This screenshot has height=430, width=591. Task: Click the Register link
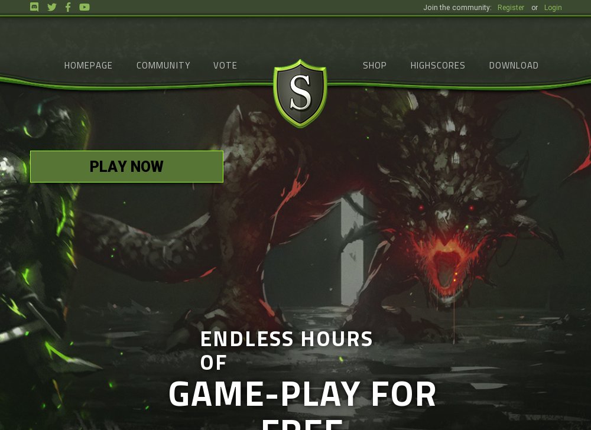(x=511, y=8)
